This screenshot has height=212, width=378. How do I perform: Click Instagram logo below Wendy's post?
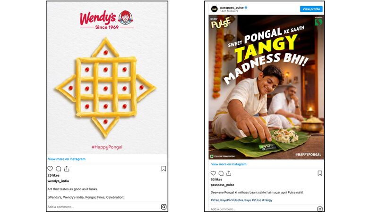click(x=163, y=207)
